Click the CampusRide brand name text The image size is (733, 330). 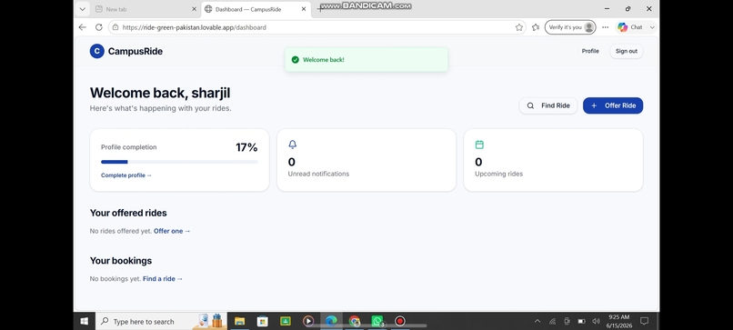(136, 52)
